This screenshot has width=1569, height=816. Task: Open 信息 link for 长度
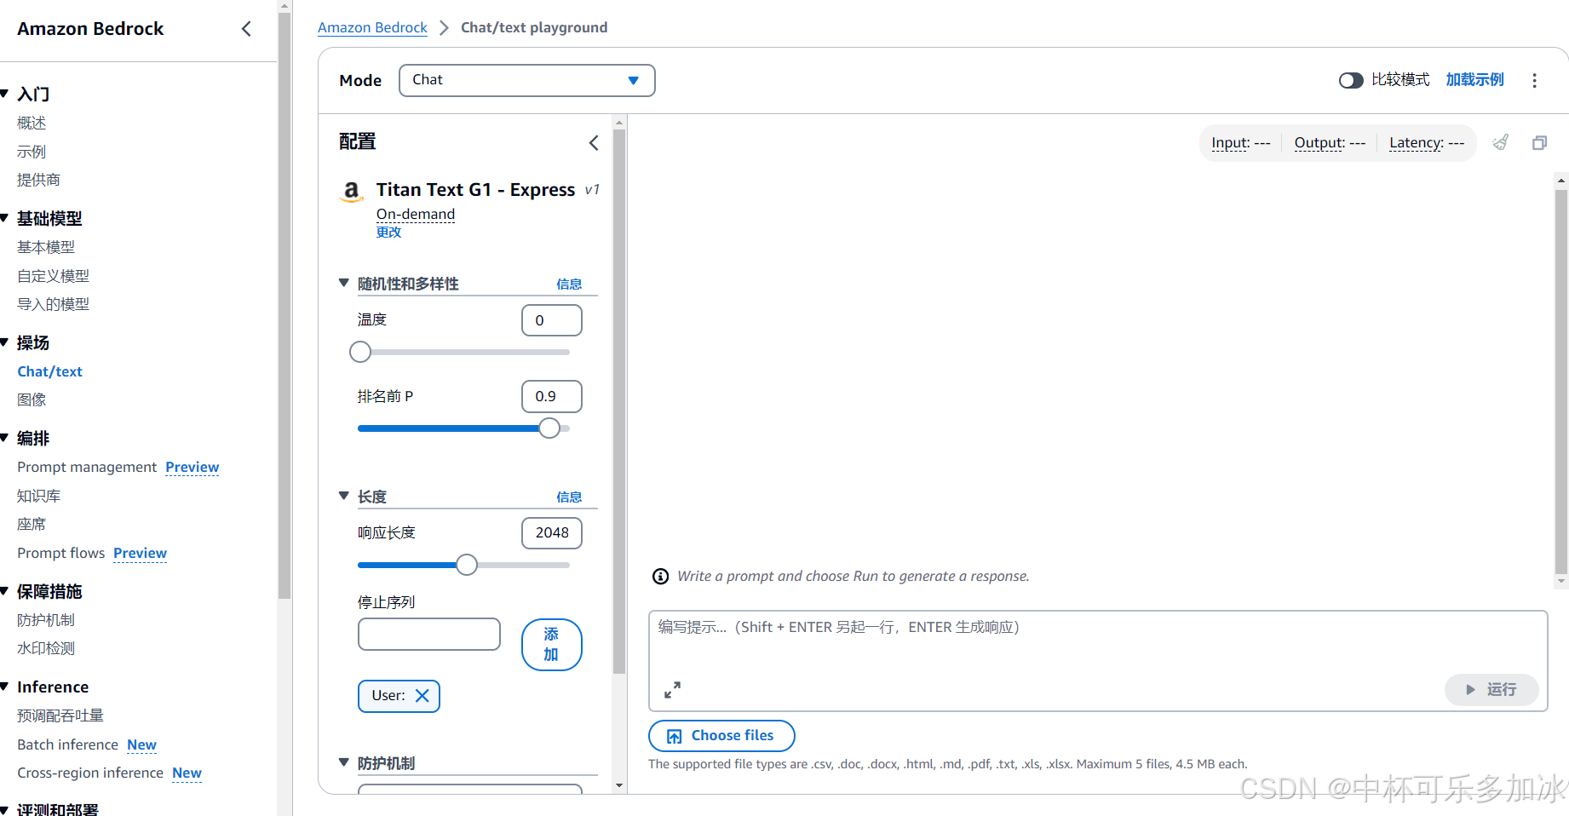[x=569, y=497]
